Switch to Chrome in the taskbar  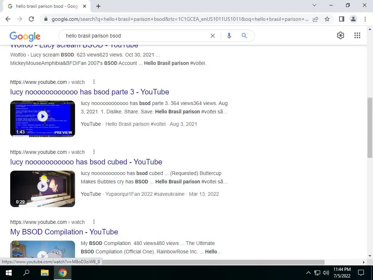(x=63, y=273)
